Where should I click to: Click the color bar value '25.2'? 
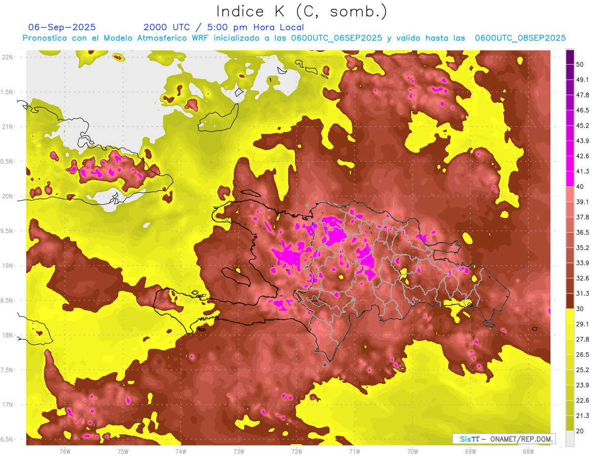(583, 370)
